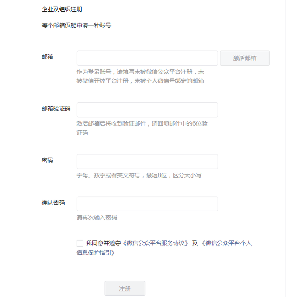
Task: Open the 《微信公众平台服务协议》 link
Action: point(155,243)
